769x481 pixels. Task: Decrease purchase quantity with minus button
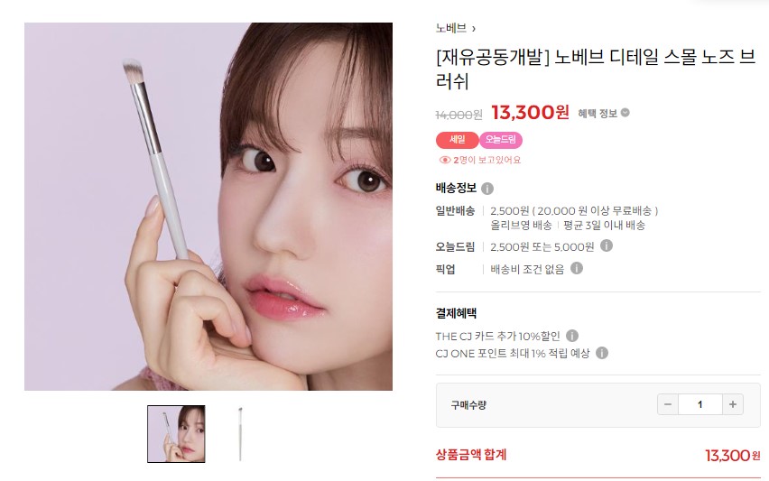tap(668, 404)
